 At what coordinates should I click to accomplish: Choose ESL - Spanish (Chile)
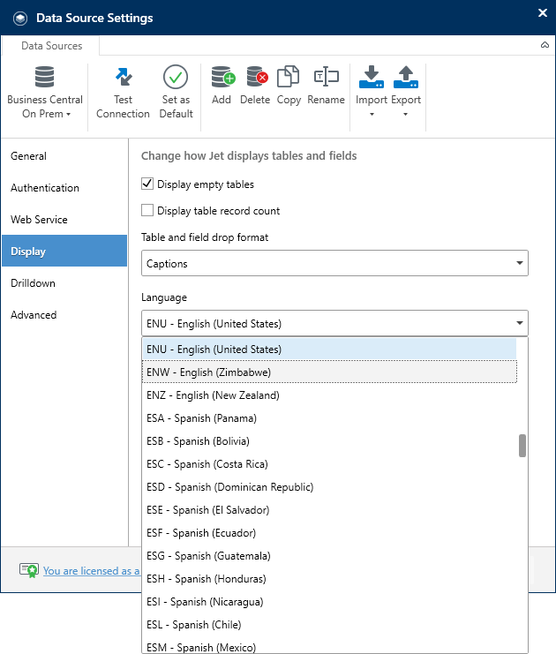pos(329,624)
